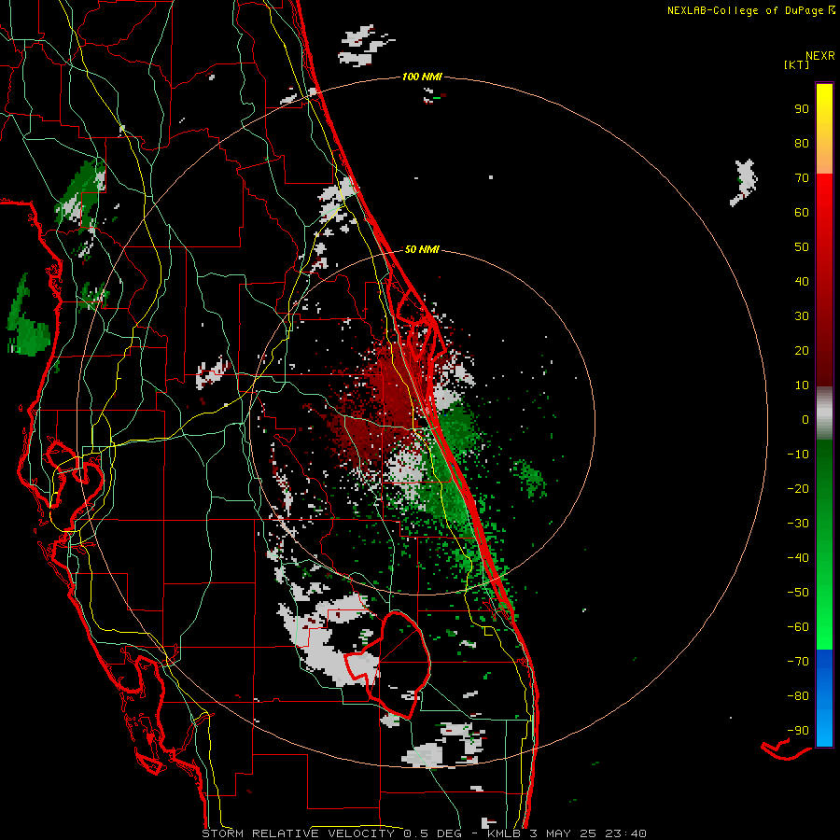Screen dimensions: 840x840
Task: Select the -60 value on velocity scale
Action: [798, 627]
